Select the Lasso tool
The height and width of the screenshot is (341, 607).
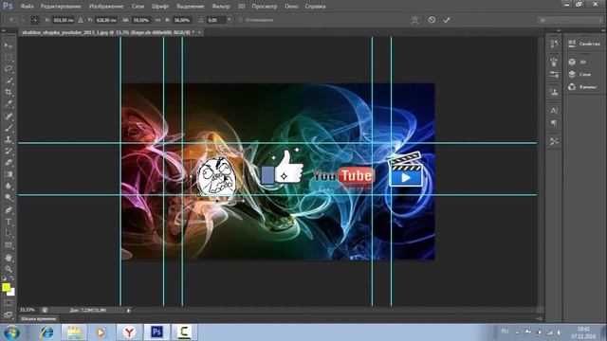pyautogui.click(x=9, y=69)
